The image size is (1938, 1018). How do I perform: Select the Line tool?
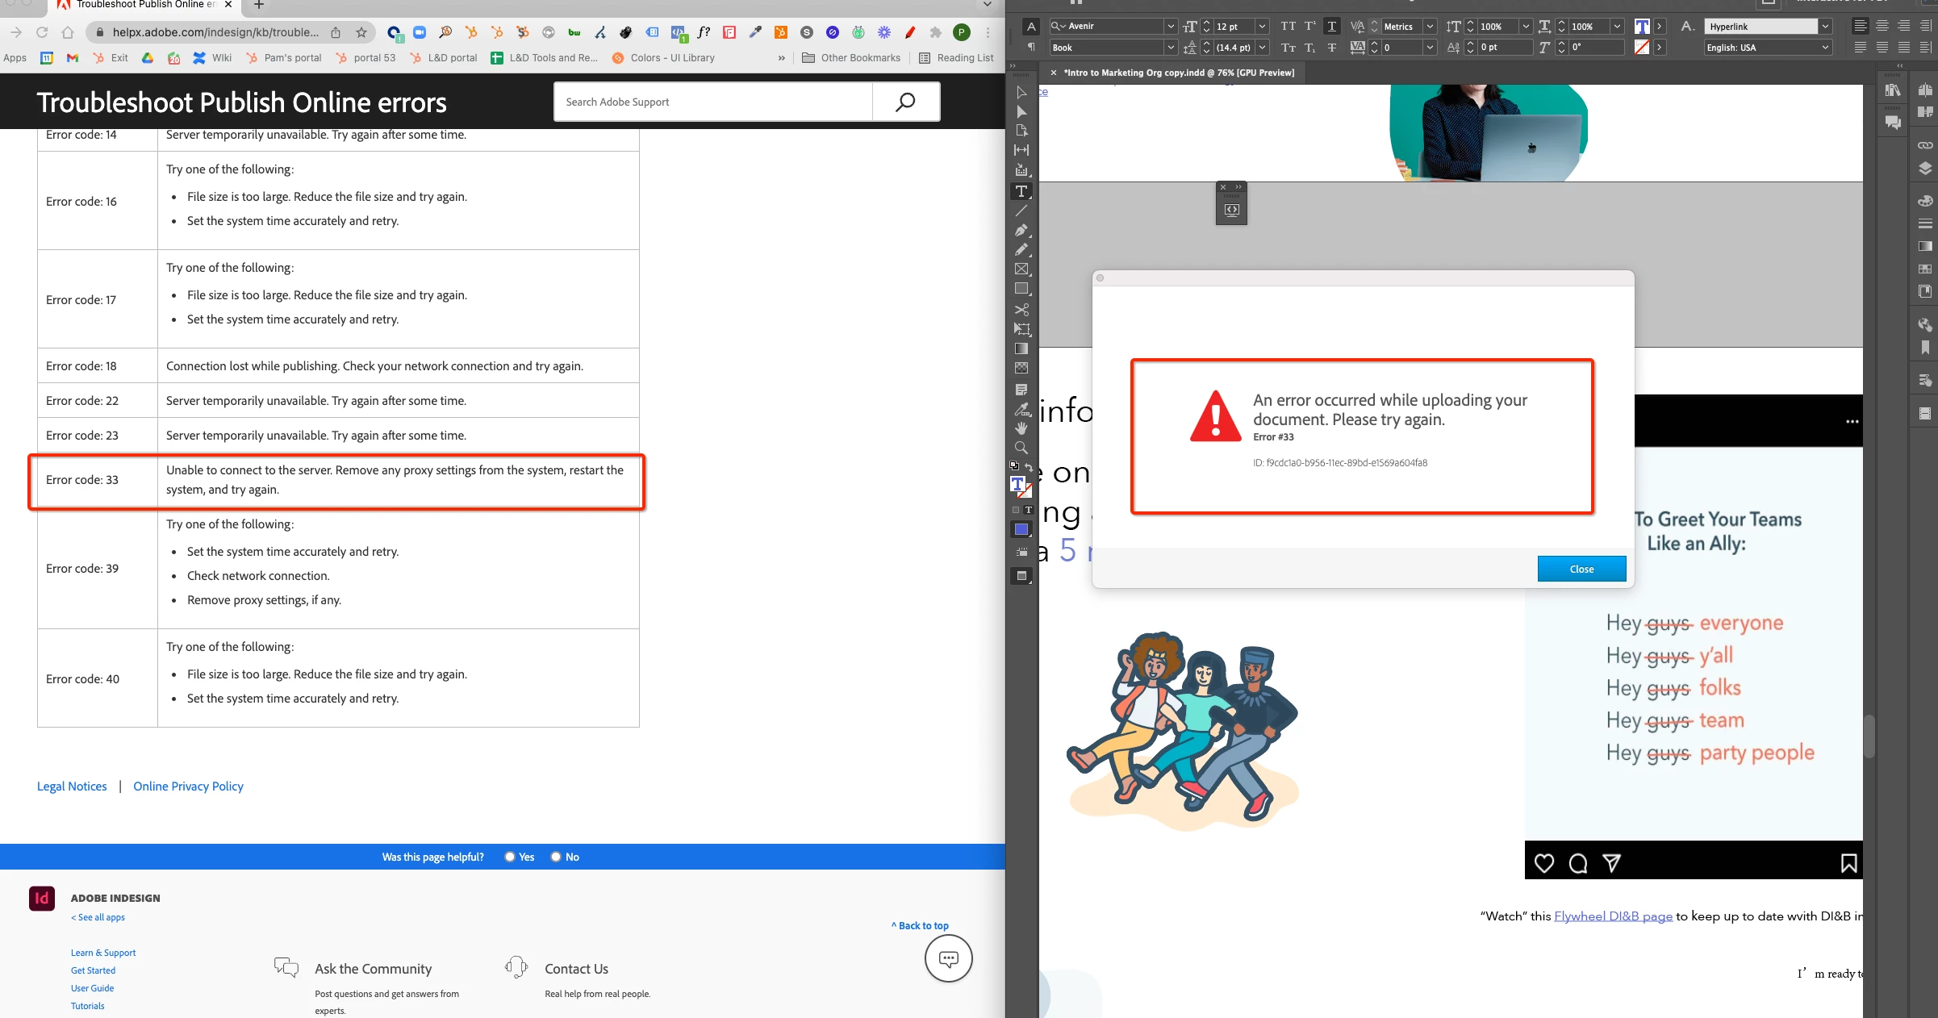1021,211
